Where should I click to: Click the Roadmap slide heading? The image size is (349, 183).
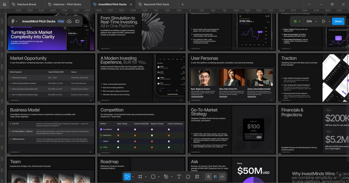click(x=109, y=162)
